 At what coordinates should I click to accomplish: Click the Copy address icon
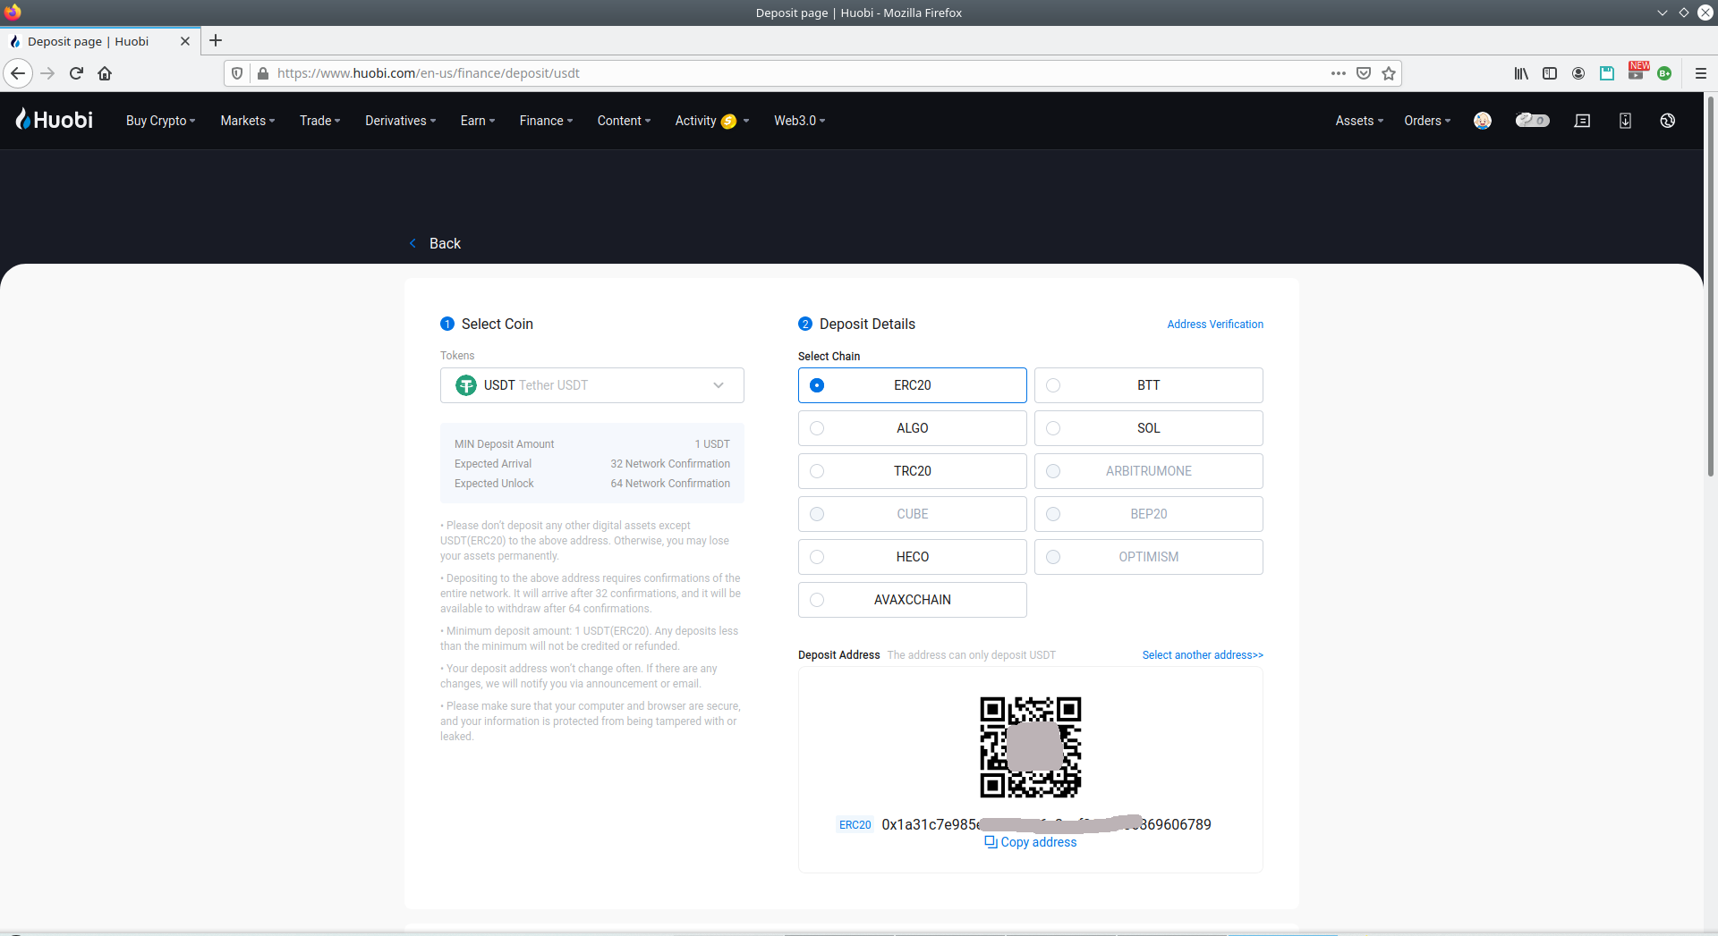(x=991, y=842)
